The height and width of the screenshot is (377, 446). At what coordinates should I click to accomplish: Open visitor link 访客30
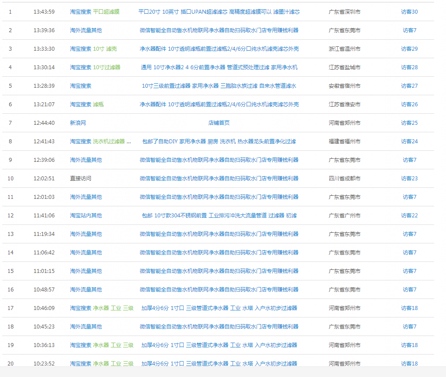[x=409, y=11]
